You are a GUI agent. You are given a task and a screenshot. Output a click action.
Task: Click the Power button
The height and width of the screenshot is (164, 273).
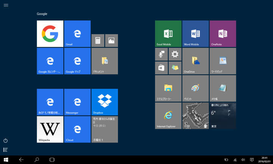[6, 140]
